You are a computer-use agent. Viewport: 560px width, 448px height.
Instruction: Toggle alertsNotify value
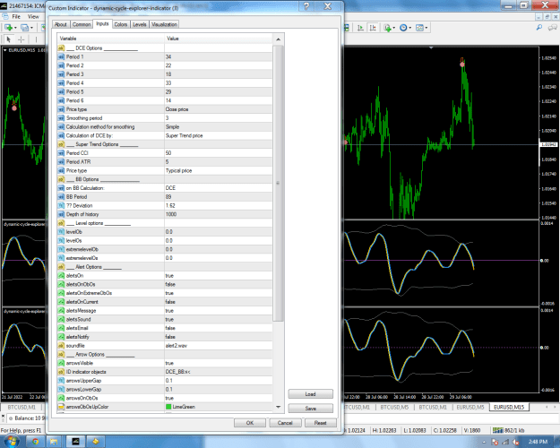pyautogui.click(x=219, y=337)
